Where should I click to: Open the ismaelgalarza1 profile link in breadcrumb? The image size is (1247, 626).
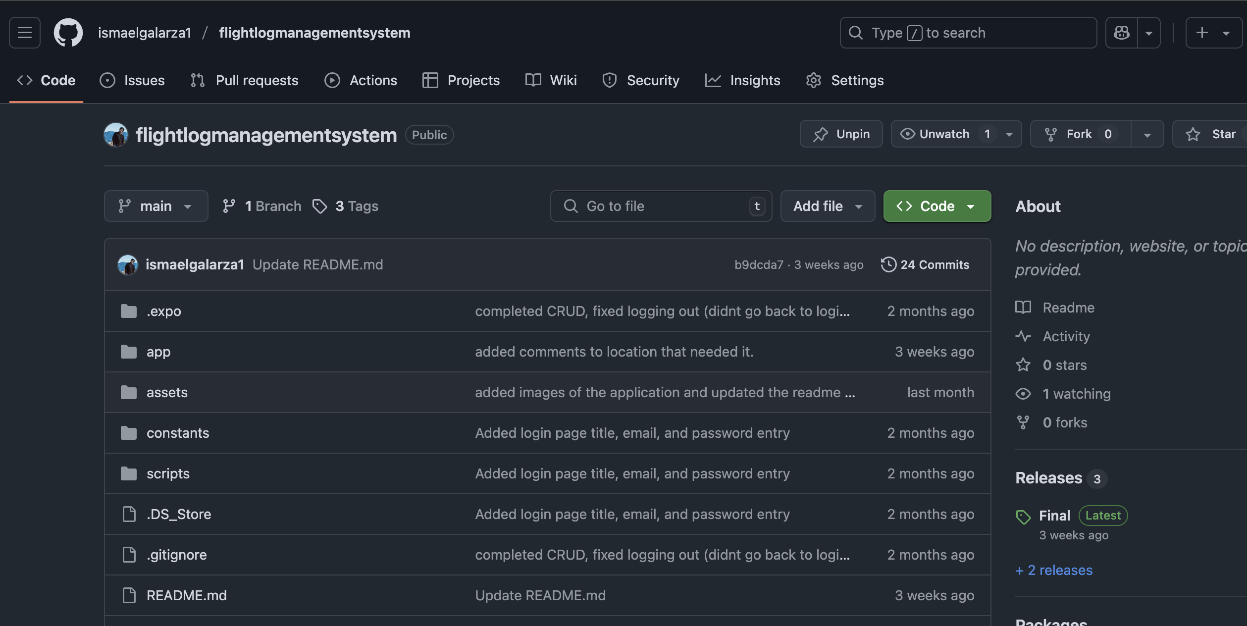[145, 33]
